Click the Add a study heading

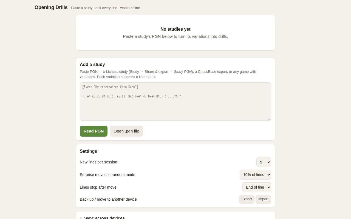coord(92,65)
